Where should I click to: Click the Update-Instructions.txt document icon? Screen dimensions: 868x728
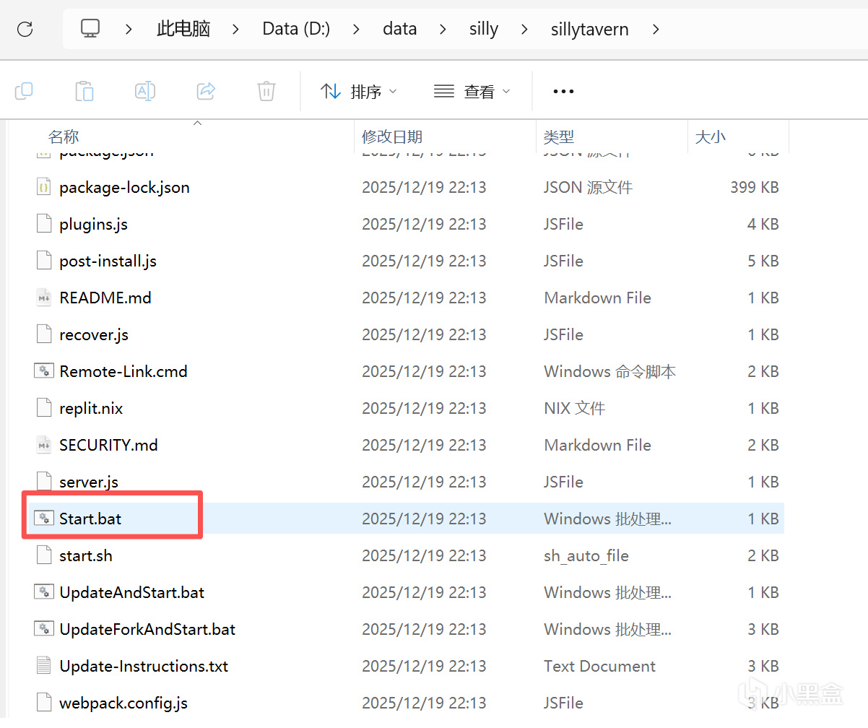(x=44, y=666)
